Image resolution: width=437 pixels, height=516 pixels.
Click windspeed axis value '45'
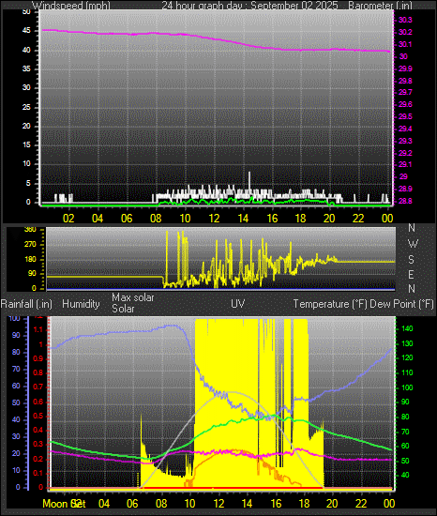[26, 31]
